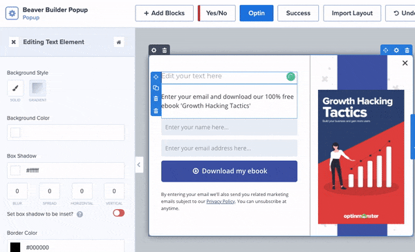Click the Beaver Builder Popup title
This screenshot has height=252, width=415.
55,10
